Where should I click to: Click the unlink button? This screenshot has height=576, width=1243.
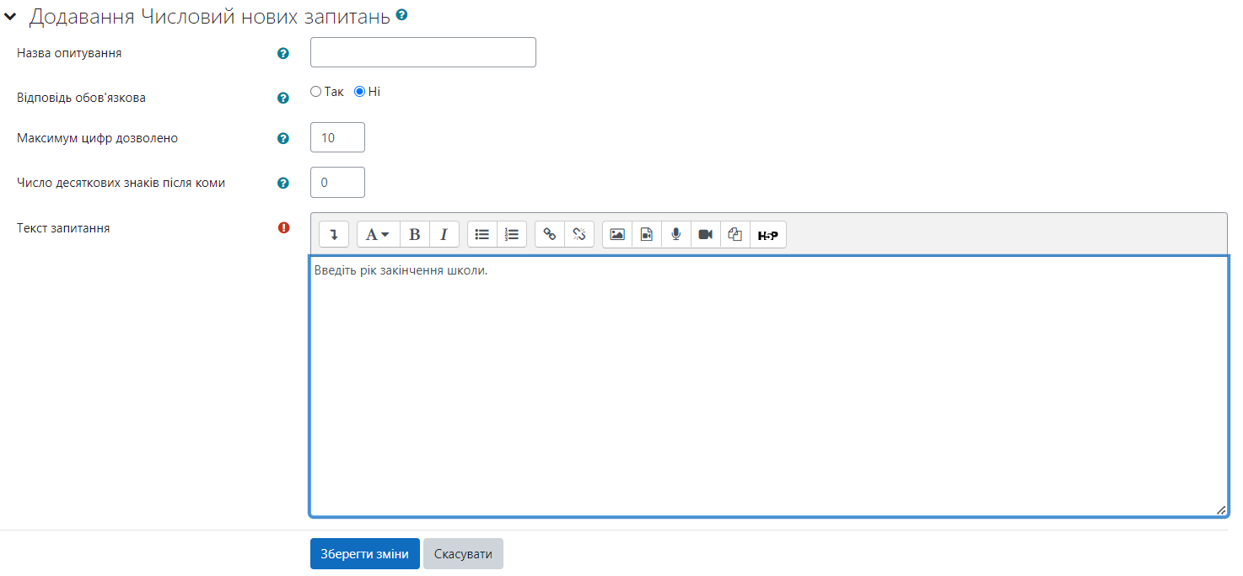(579, 234)
